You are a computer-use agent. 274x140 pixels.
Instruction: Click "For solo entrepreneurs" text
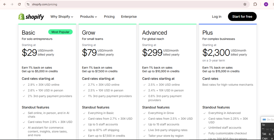point(37,39)
